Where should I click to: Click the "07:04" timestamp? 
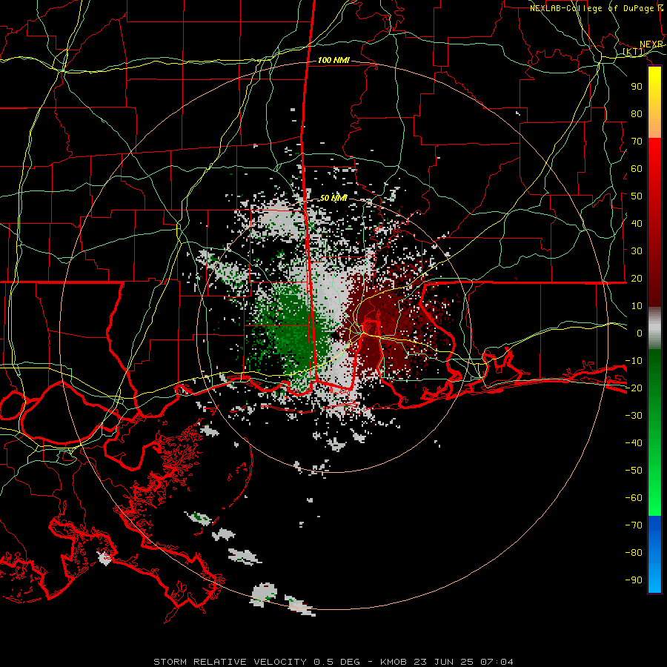(x=497, y=662)
